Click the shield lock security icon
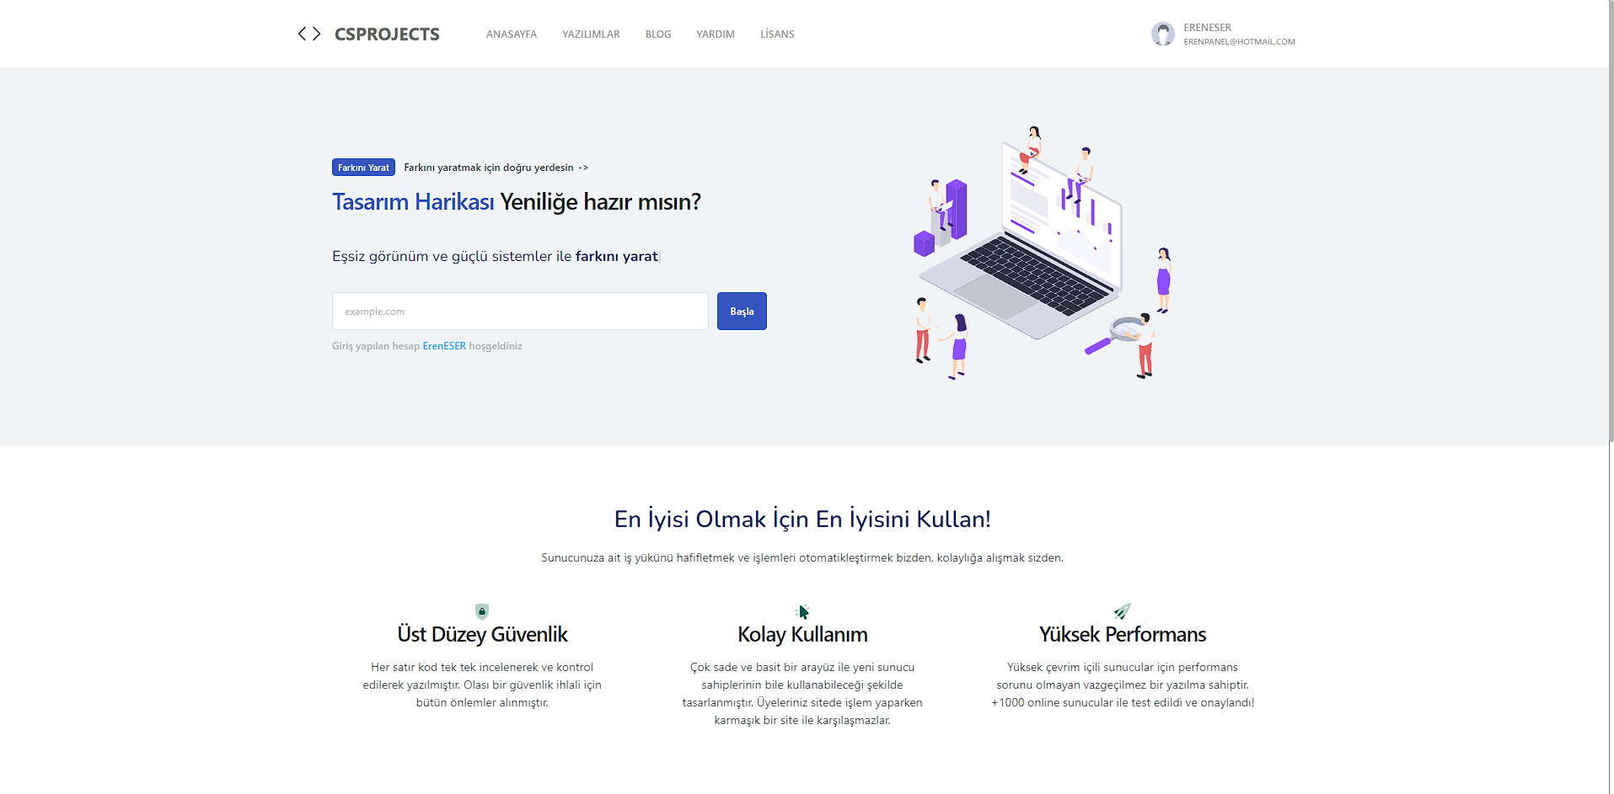1614x794 pixels. point(482,611)
